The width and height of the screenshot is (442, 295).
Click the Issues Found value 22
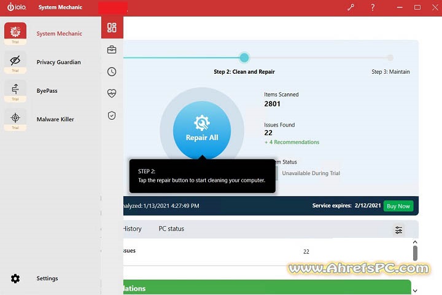click(x=268, y=133)
